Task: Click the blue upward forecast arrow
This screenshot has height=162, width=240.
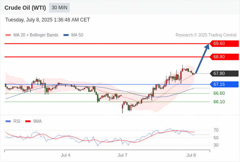Action: 202,59
